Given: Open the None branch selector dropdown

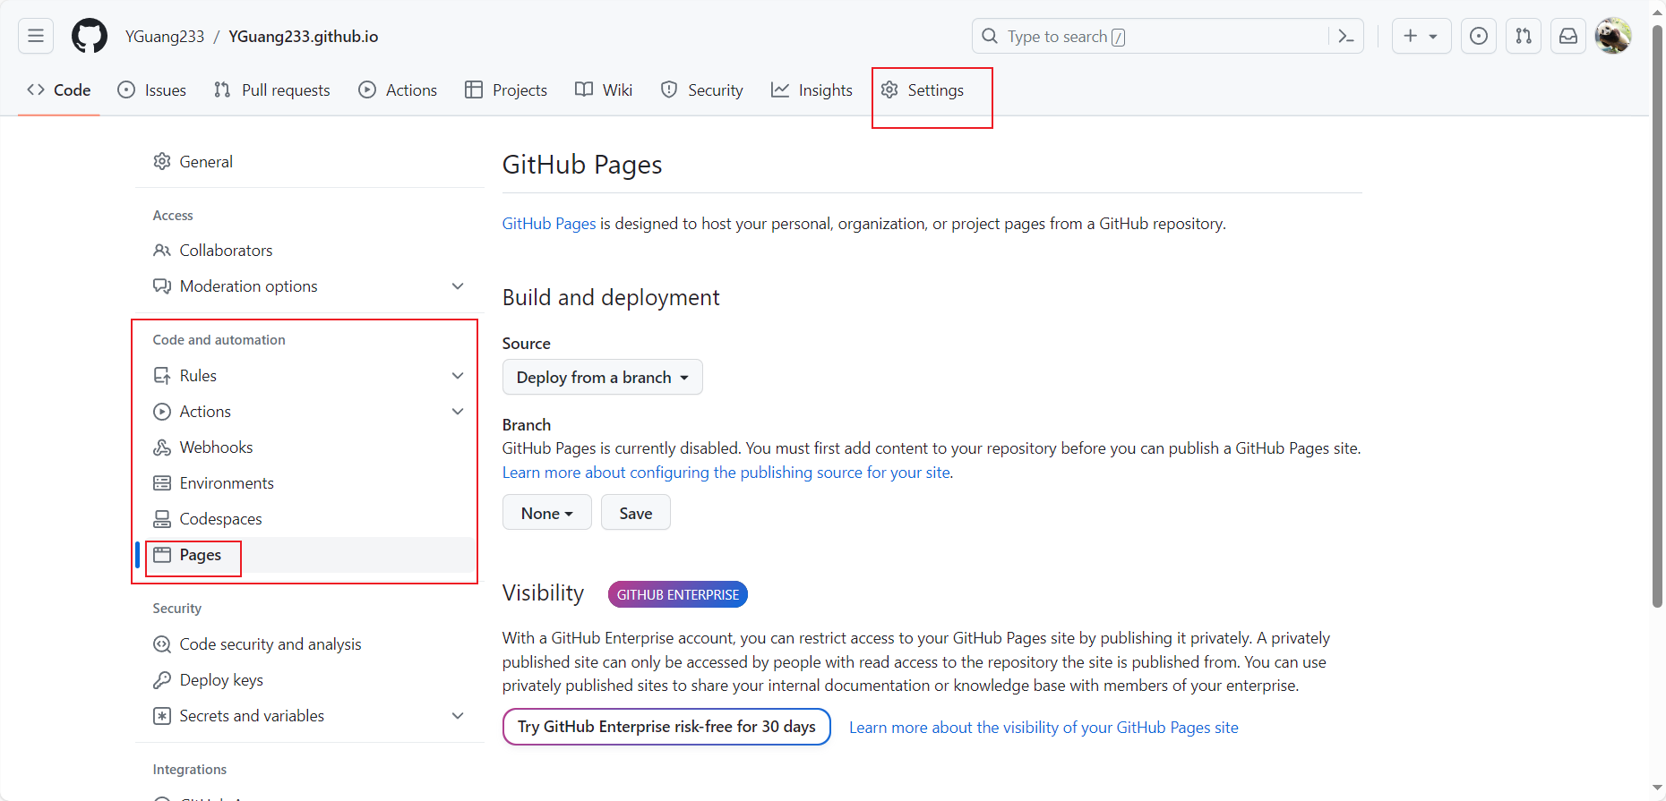Looking at the screenshot, I should click(x=546, y=513).
